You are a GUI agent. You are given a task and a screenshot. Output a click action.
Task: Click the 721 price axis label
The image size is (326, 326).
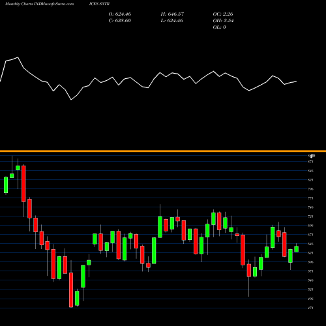tap(310, 216)
